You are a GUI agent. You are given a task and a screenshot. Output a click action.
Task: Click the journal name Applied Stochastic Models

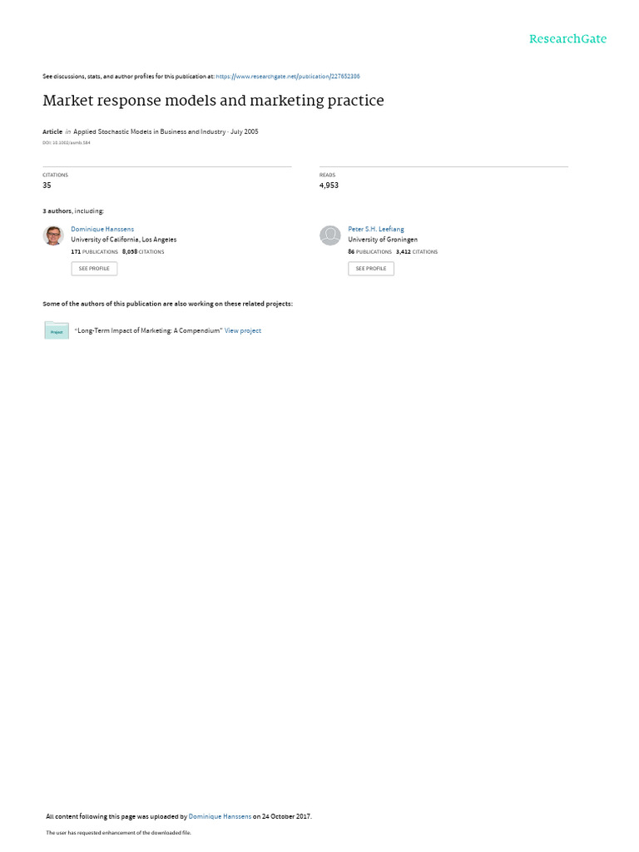[150, 131]
